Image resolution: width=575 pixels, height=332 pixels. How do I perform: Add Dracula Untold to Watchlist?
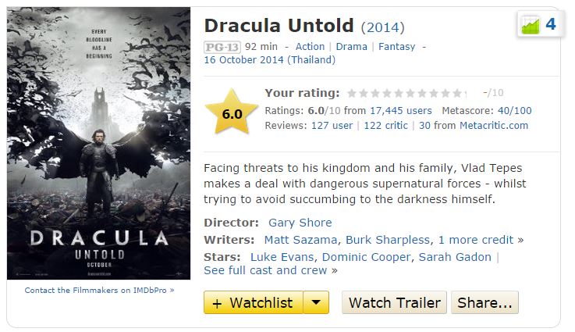point(253,302)
